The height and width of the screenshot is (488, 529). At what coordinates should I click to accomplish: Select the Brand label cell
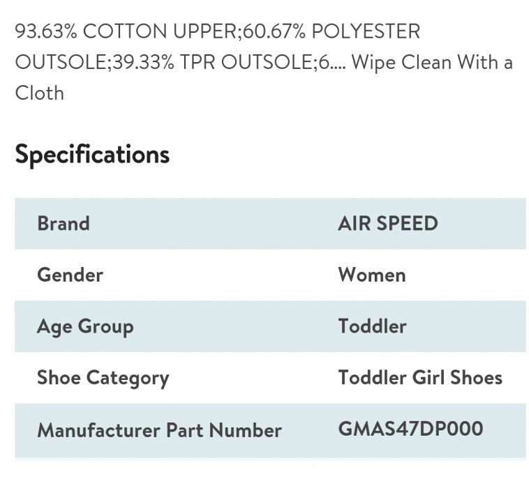64,224
